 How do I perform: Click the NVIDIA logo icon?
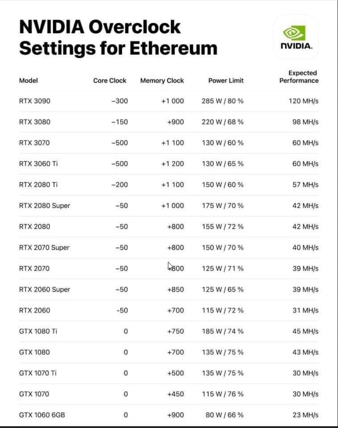[x=296, y=38]
